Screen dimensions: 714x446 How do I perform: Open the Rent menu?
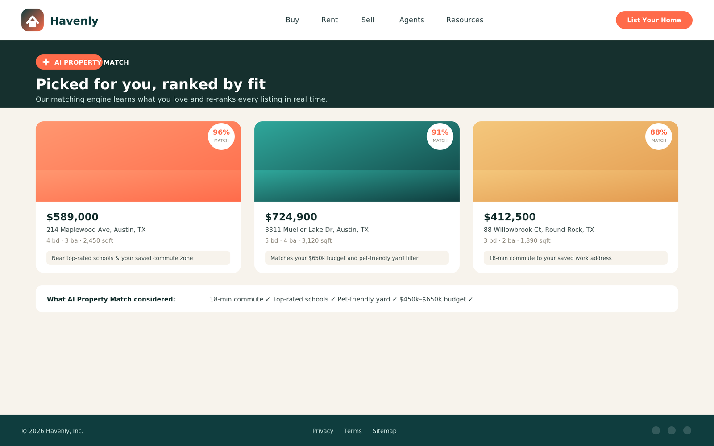click(329, 20)
